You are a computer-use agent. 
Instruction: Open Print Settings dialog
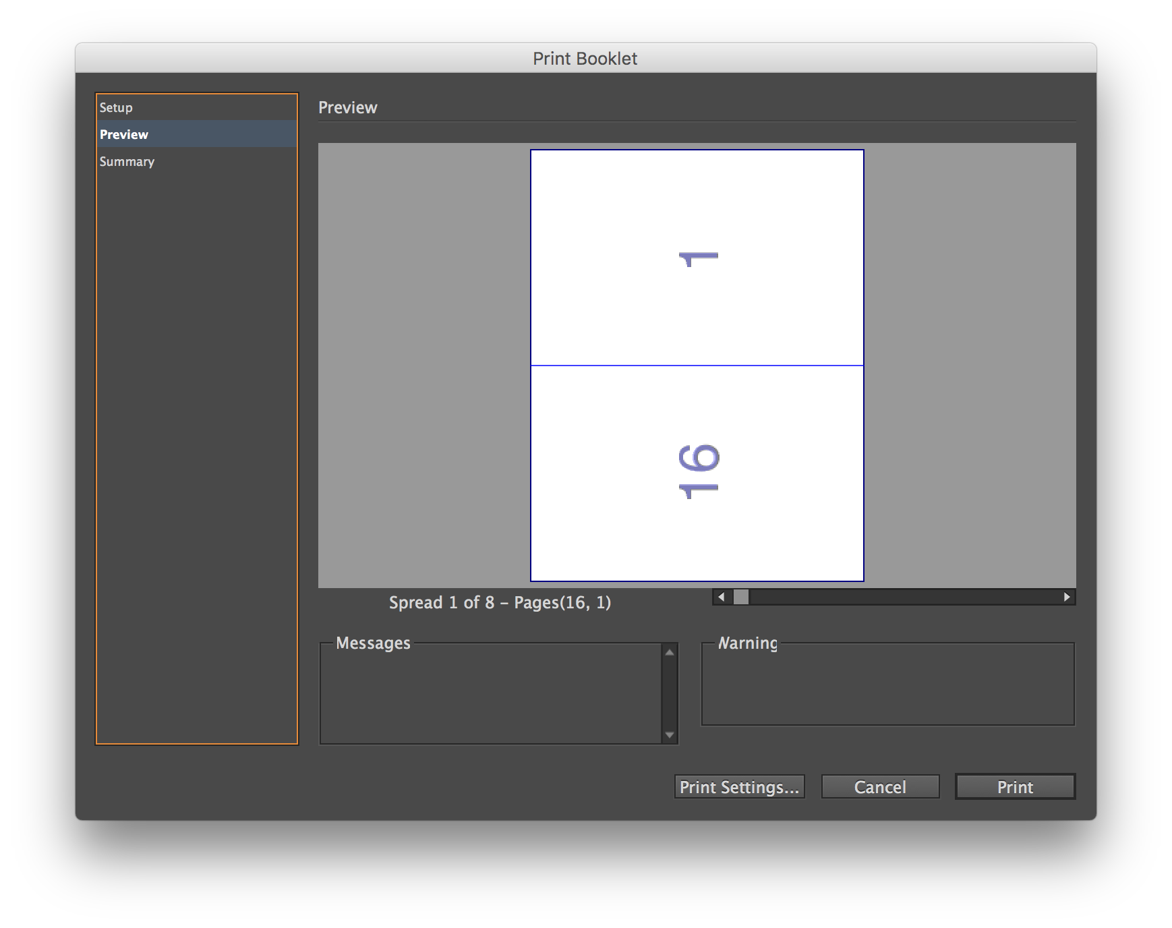739,787
